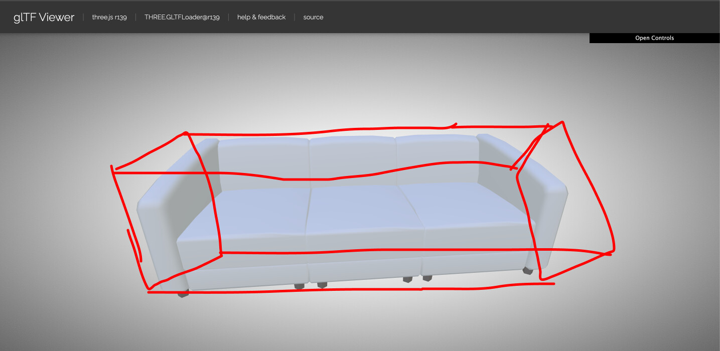Open the dat.GUI settings via Open Controls
This screenshot has height=351, width=720.
pos(654,38)
